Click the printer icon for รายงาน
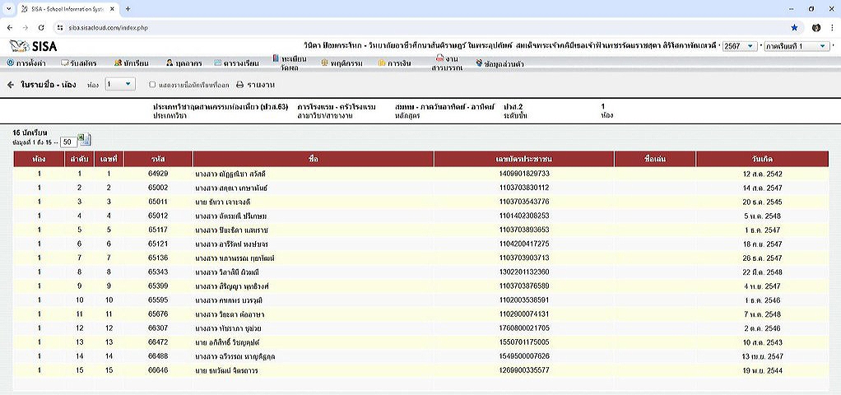The width and height of the screenshot is (841, 395). point(240,85)
